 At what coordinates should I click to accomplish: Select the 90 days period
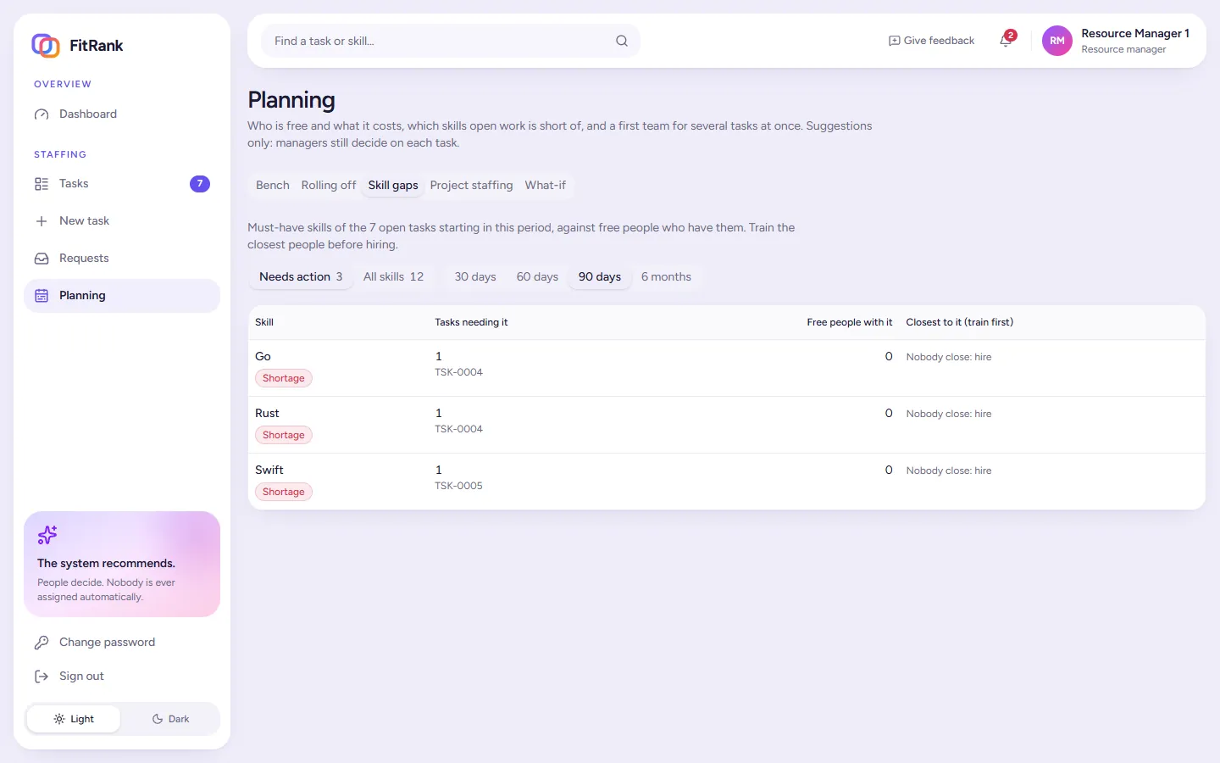pos(600,277)
